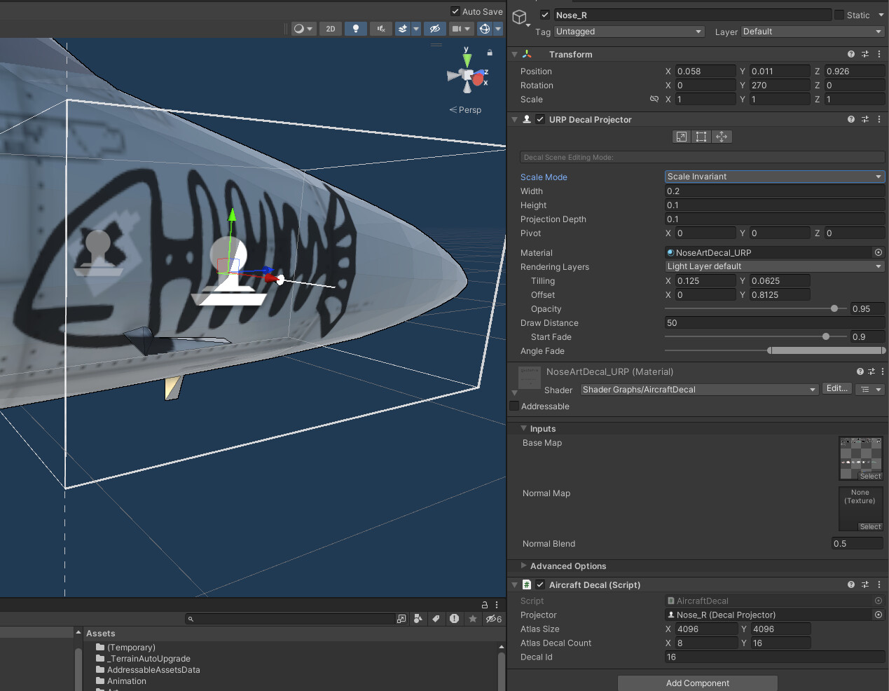The height and width of the screenshot is (691, 889).
Task: Switch the Scene view to 2D mode
Action: (330, 29)
